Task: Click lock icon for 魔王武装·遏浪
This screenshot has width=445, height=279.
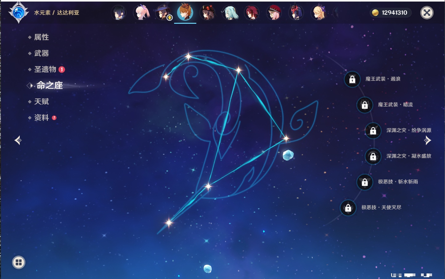Action: tap(352, 79)
